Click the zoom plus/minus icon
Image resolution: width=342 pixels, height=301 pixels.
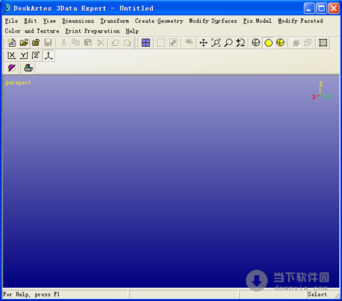tap(241, 43)
